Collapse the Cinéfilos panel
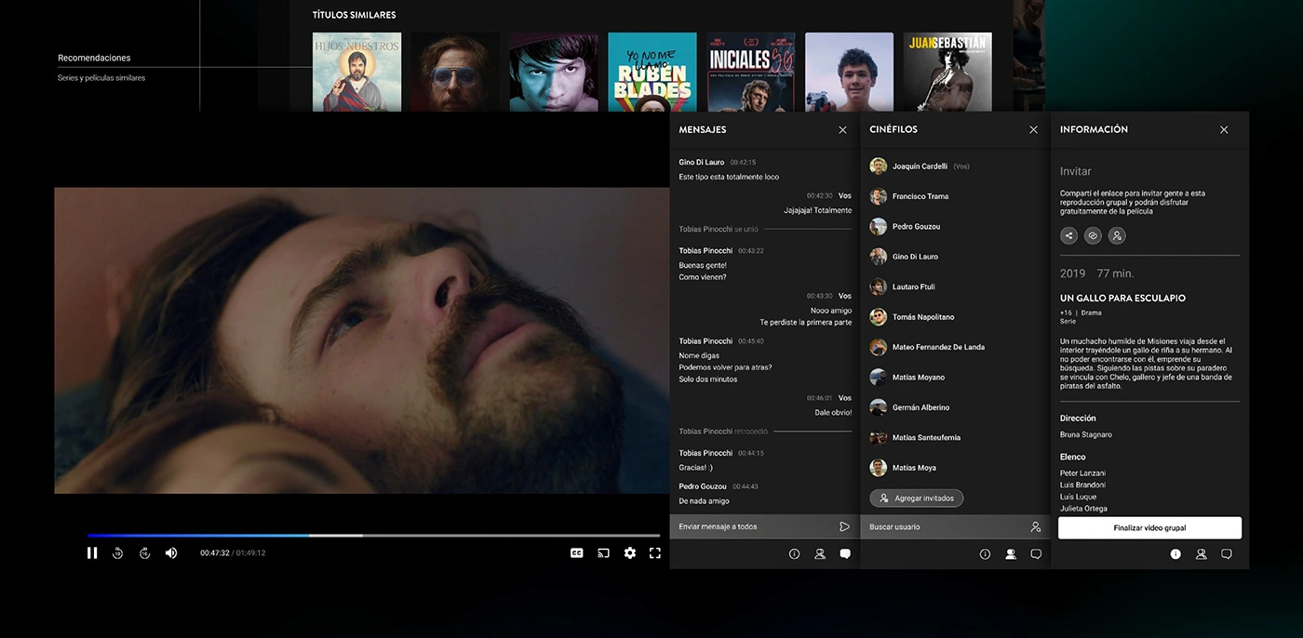Screen dimensions: 1303x638 point(1033,129)
